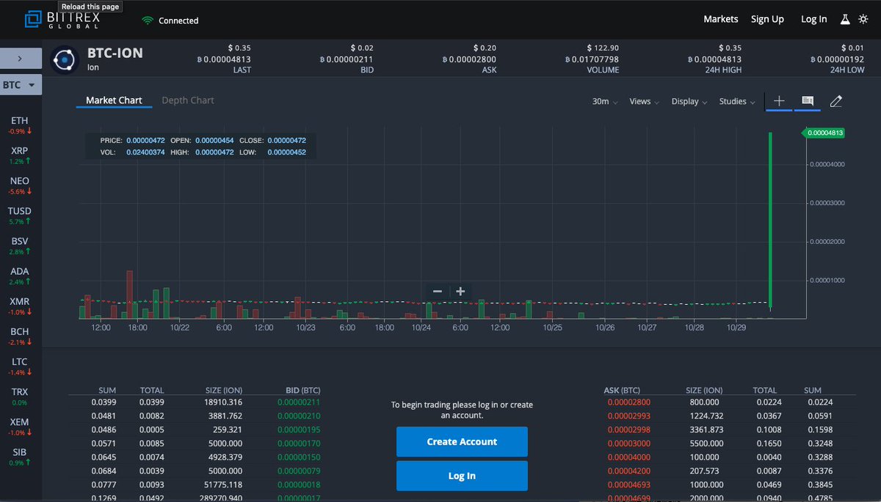The width and height of the screenshot is (881, 502).
Task: Select TUSD market in sidebar
Action: coord(20,215)
